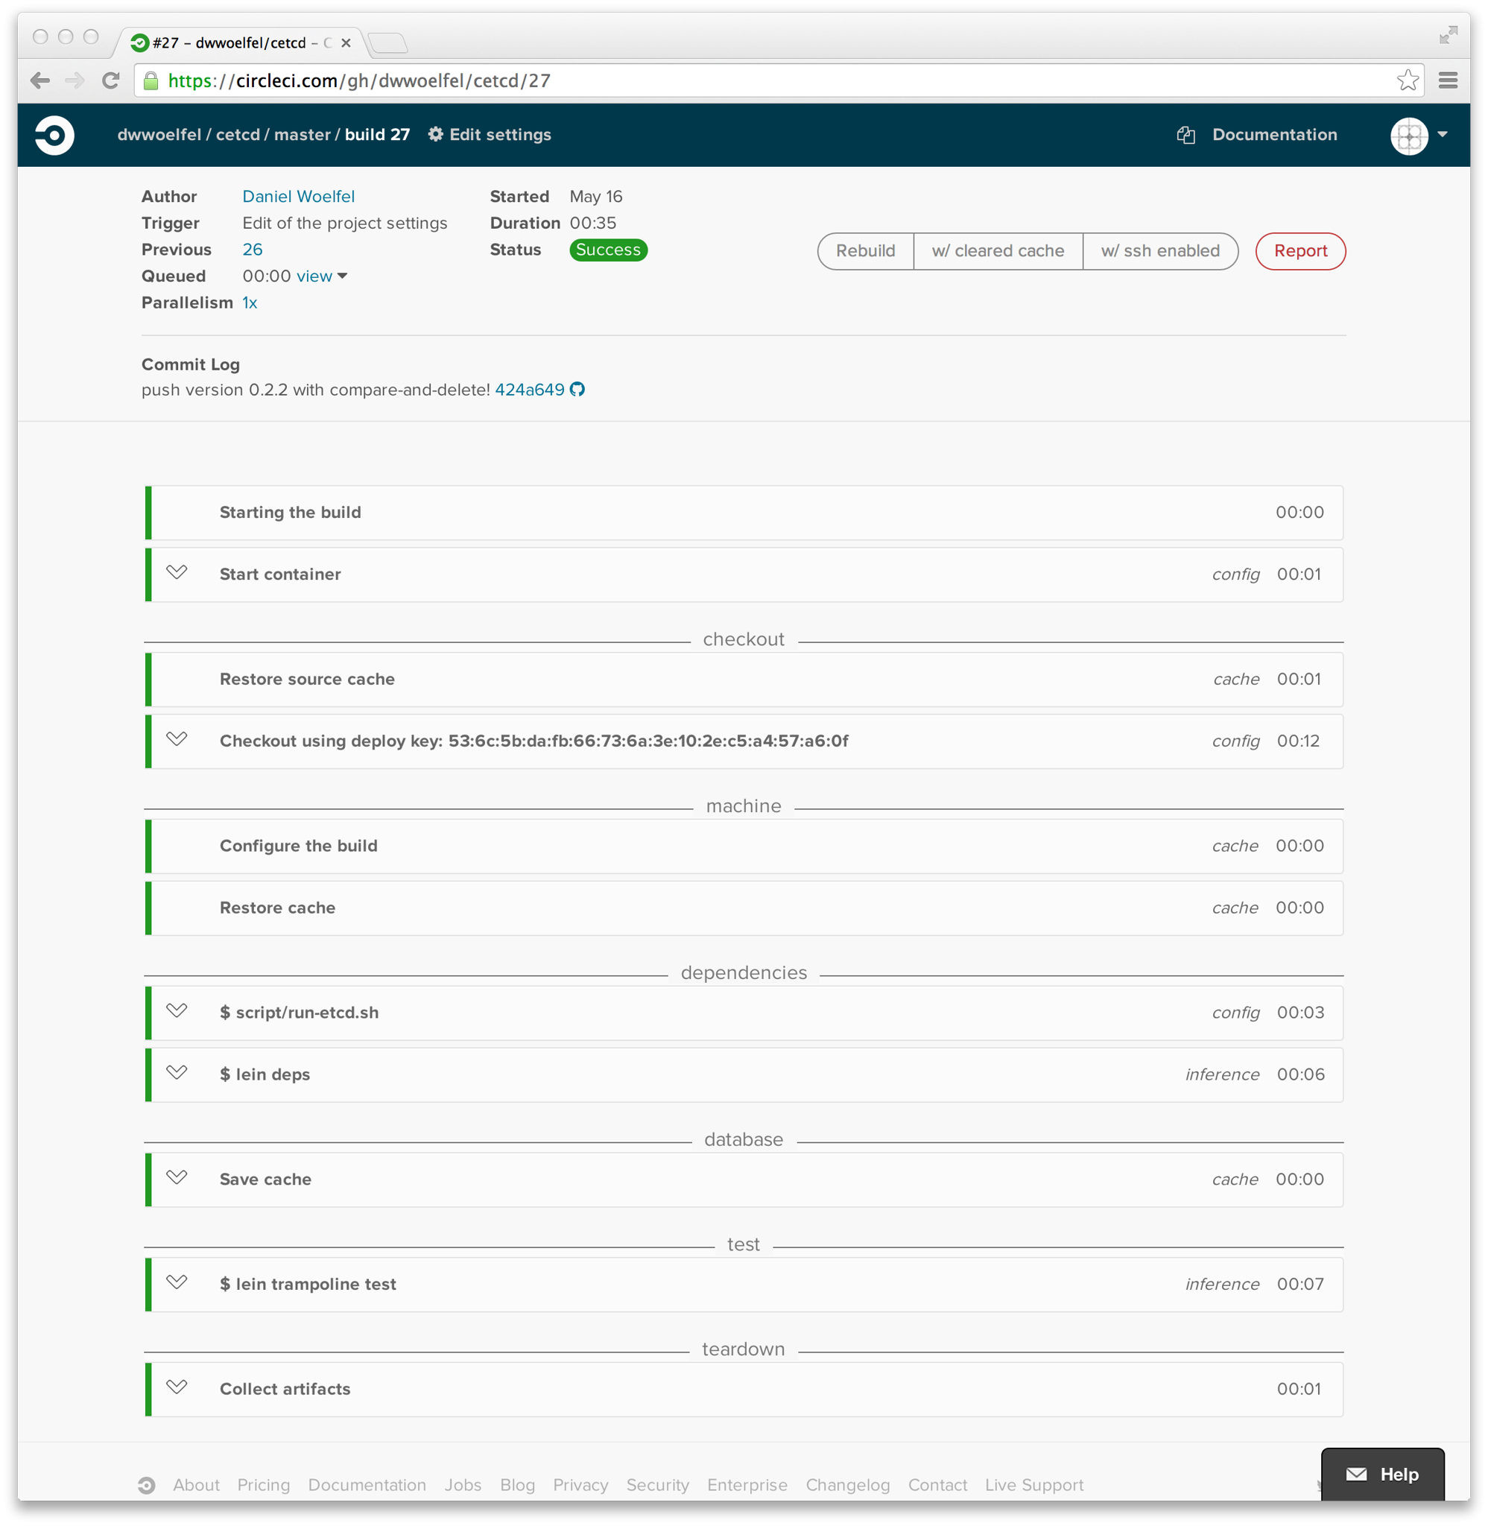Open the Help chat button
Image resolution: width=1488 pixels, height=1526 pixels.
pyautogui.click(x=1381, y=1474)
